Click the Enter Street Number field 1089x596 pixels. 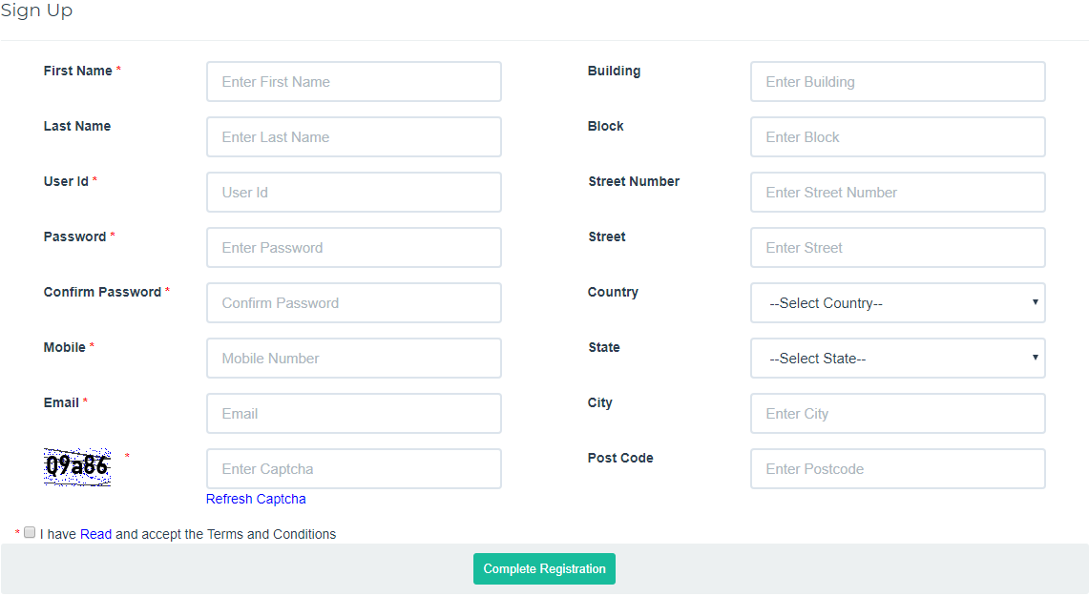896,192
